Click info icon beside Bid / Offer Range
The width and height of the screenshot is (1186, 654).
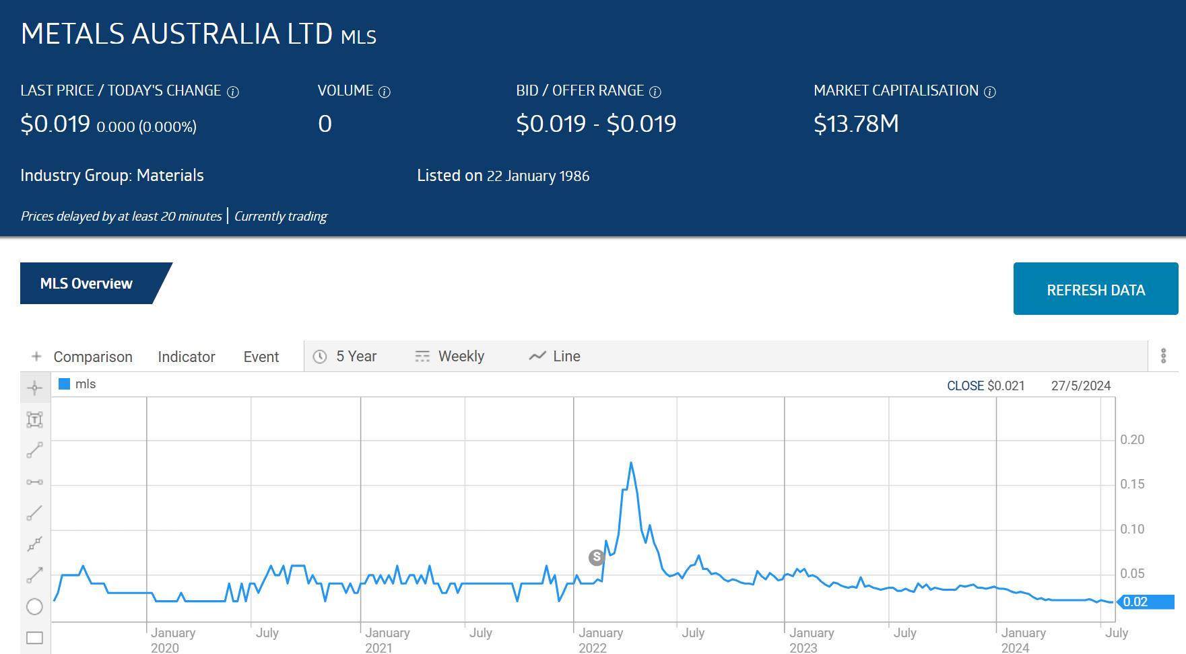pos(655,92)
